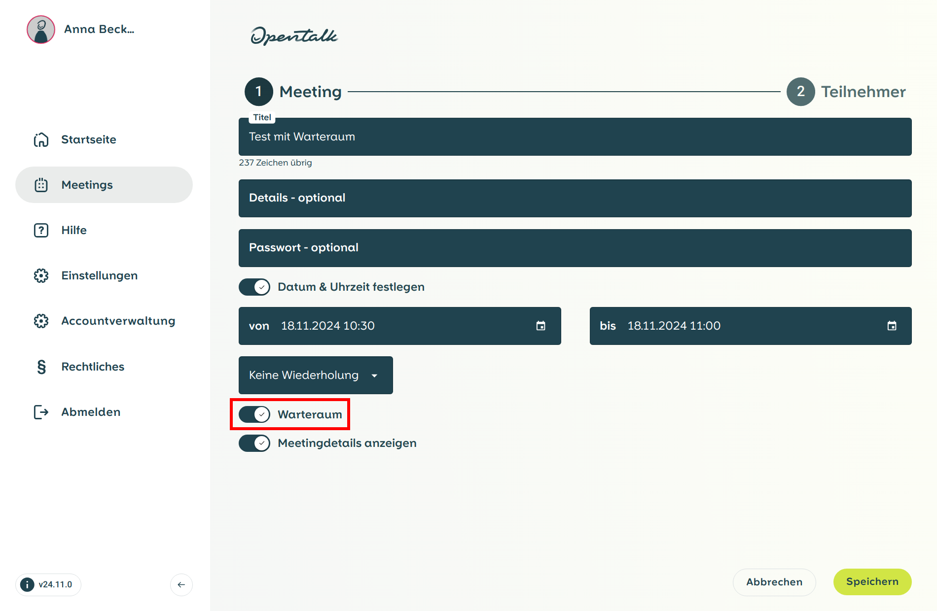
Task: Collapse the sidebar with arrow button
Action: click(x=181, y=584)
